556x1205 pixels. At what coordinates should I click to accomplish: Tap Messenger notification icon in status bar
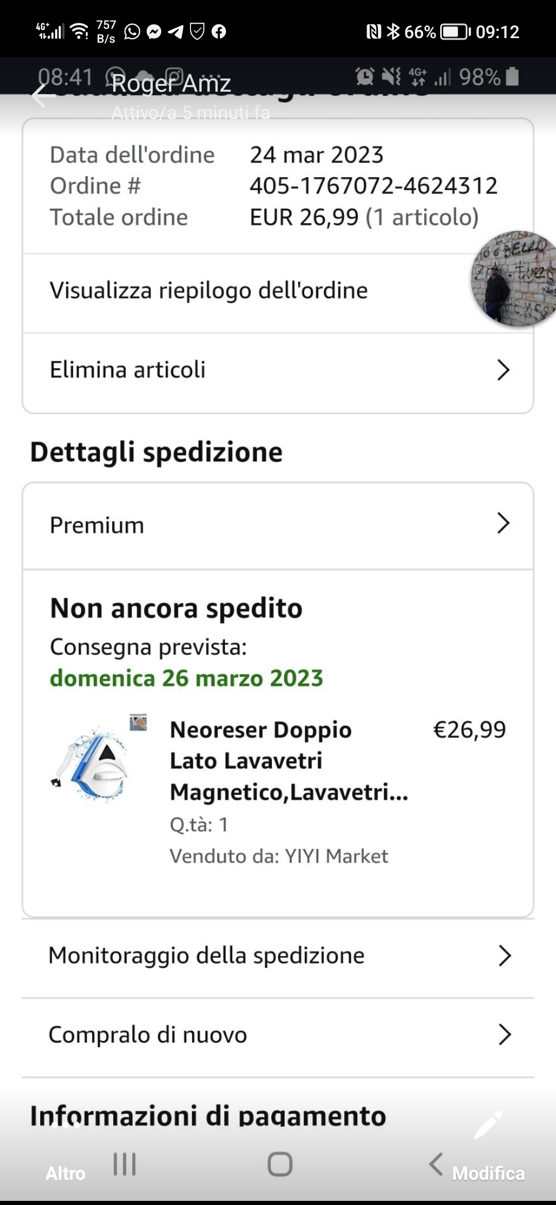(154, 32)
